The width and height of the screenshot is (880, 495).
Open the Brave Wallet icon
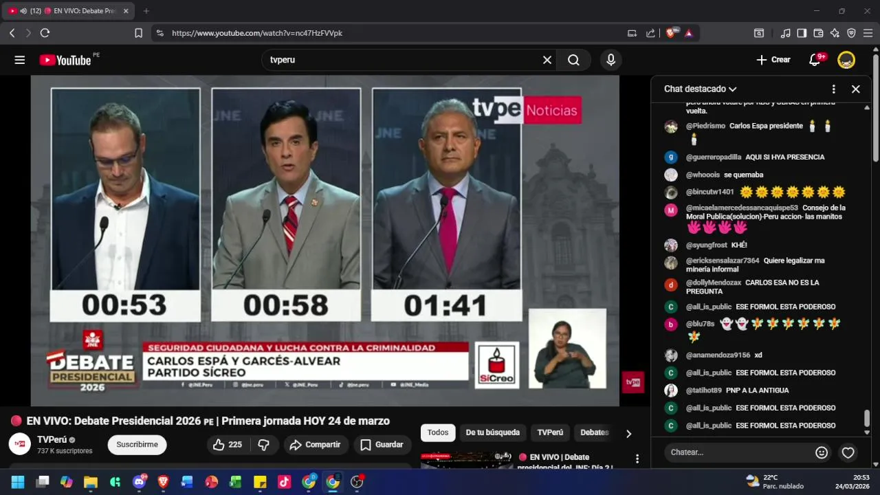click(x=818, y=33)
